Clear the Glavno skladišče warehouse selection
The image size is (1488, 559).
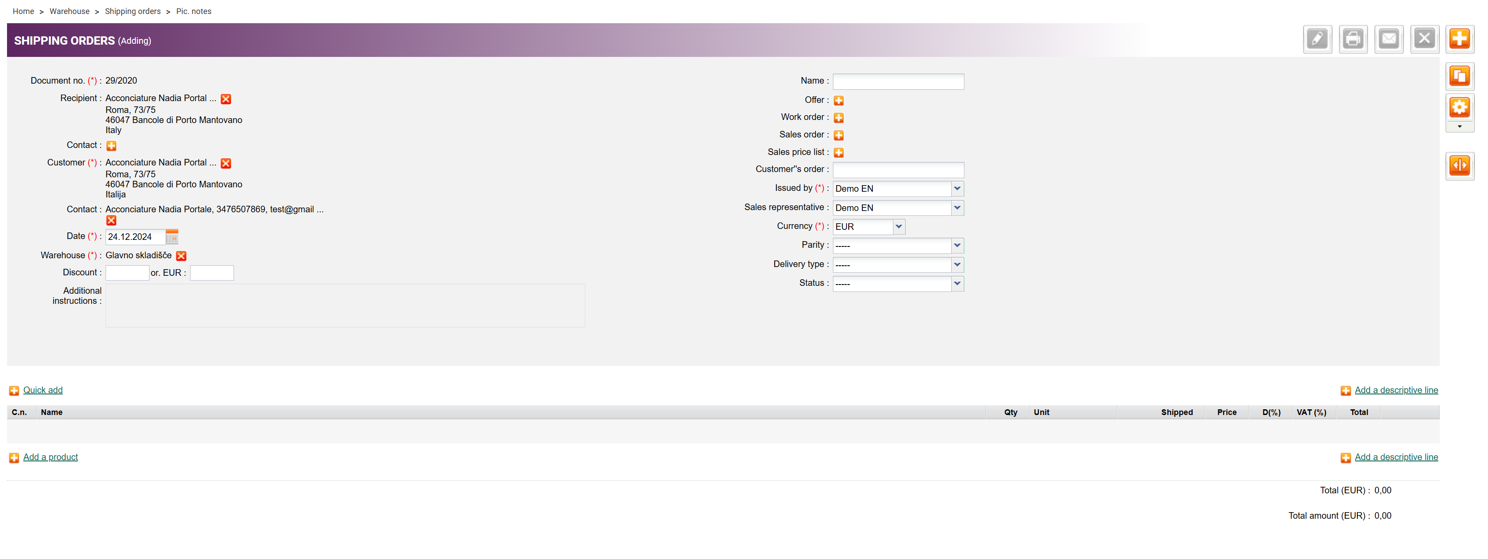coord(181,256)
